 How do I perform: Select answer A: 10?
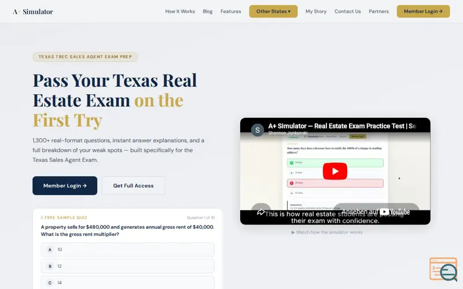pos(127,250)
